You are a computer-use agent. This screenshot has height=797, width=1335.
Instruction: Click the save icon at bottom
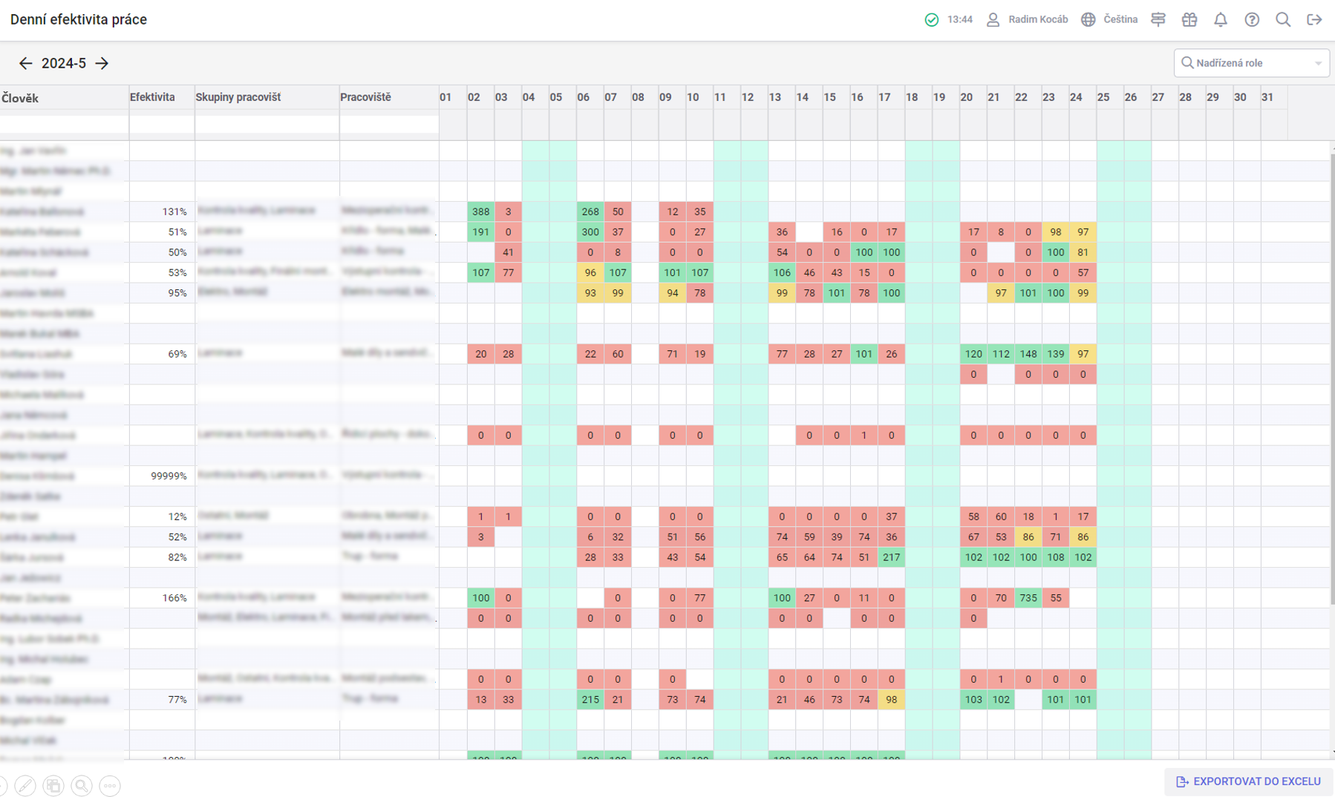point(53,785)
